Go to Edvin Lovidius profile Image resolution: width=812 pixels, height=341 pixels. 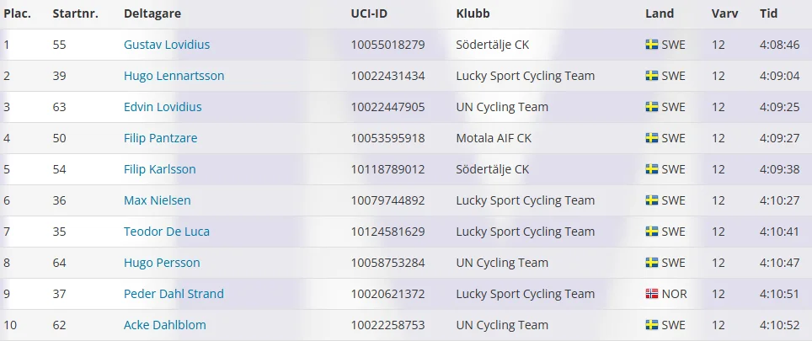[x=163, y=107]
